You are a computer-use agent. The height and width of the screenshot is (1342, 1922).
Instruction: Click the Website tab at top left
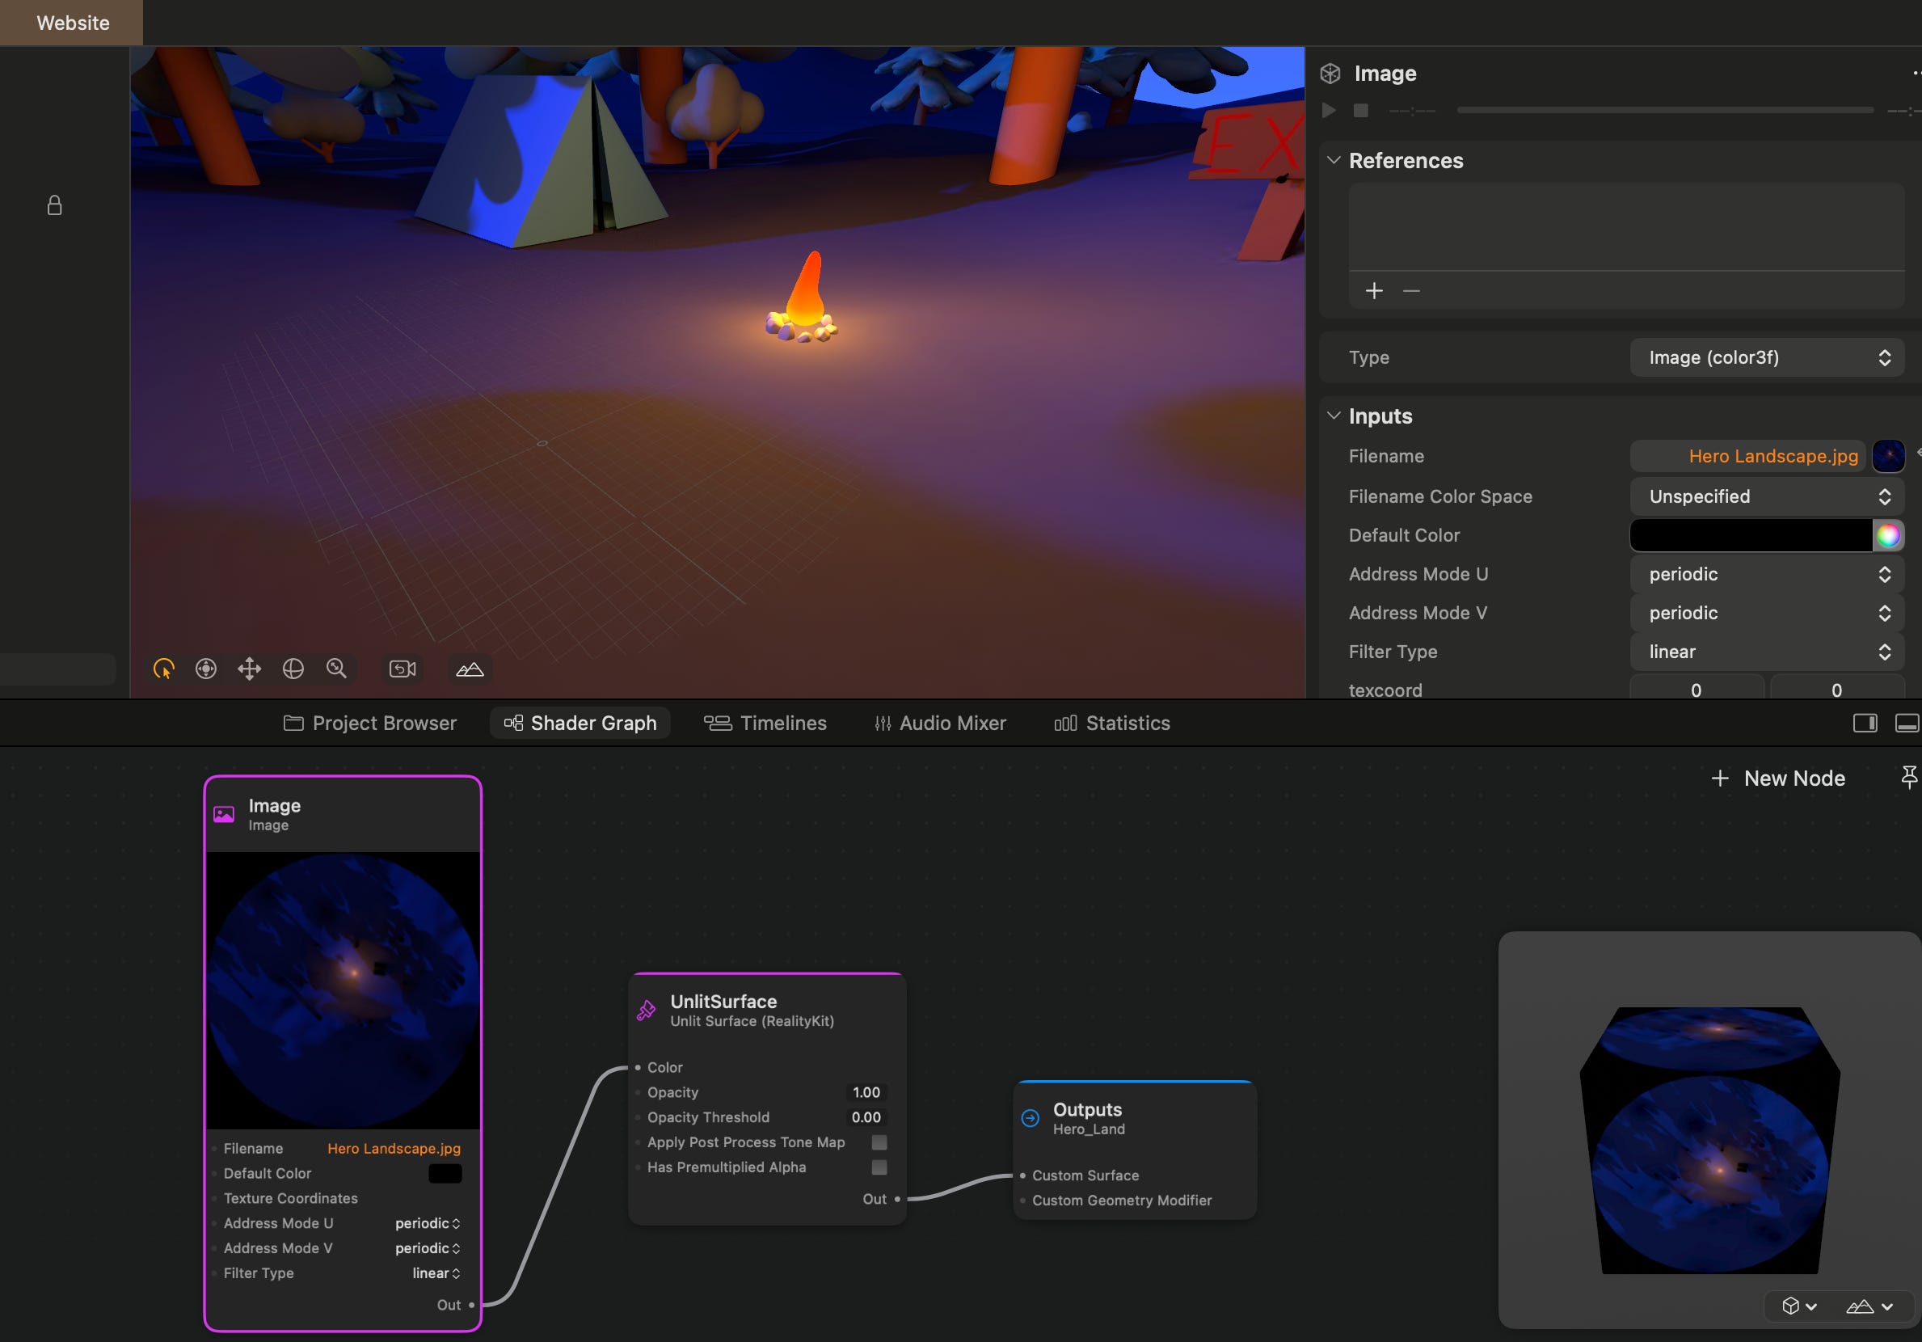click(x=72, y=23)
